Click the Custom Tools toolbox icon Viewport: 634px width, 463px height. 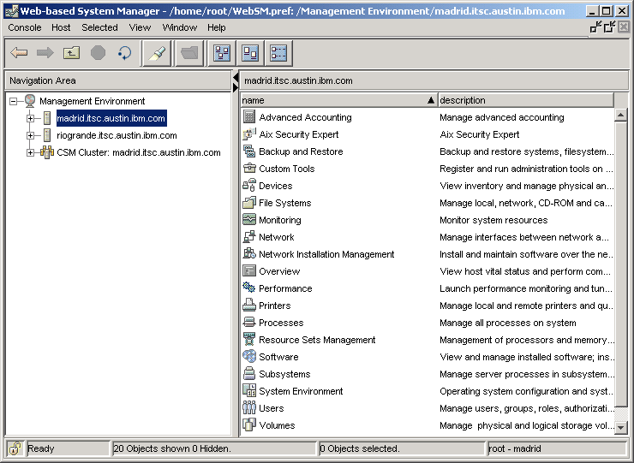coord(249,168)
